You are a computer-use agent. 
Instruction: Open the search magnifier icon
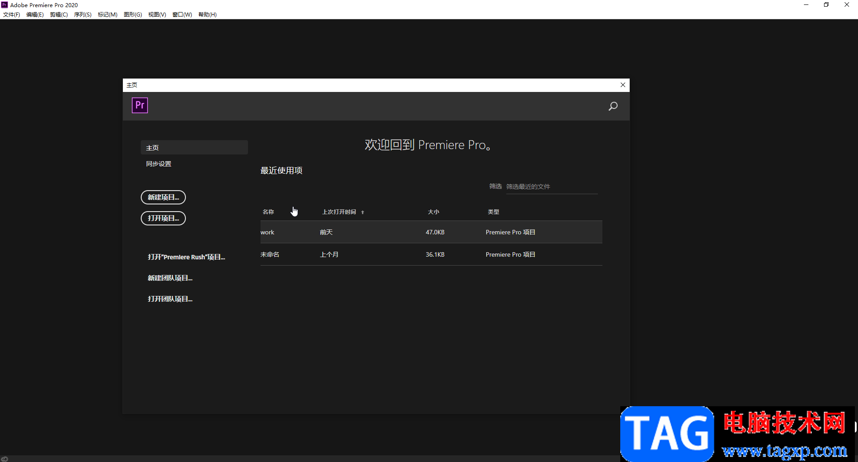tap(613, 106)
